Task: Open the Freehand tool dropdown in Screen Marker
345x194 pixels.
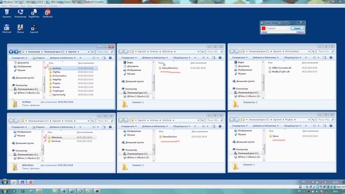Action: [x=278, y=29]
